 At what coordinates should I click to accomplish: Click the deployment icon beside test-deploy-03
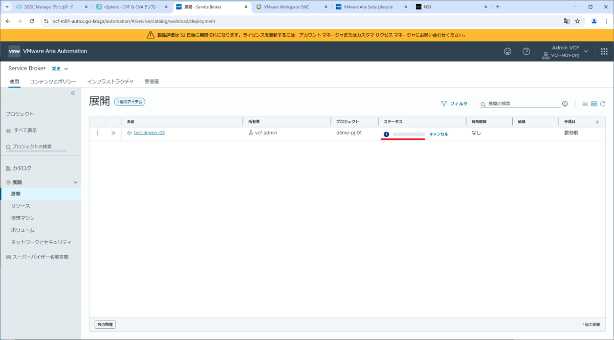pyautogui.click(x=129, y=133)
